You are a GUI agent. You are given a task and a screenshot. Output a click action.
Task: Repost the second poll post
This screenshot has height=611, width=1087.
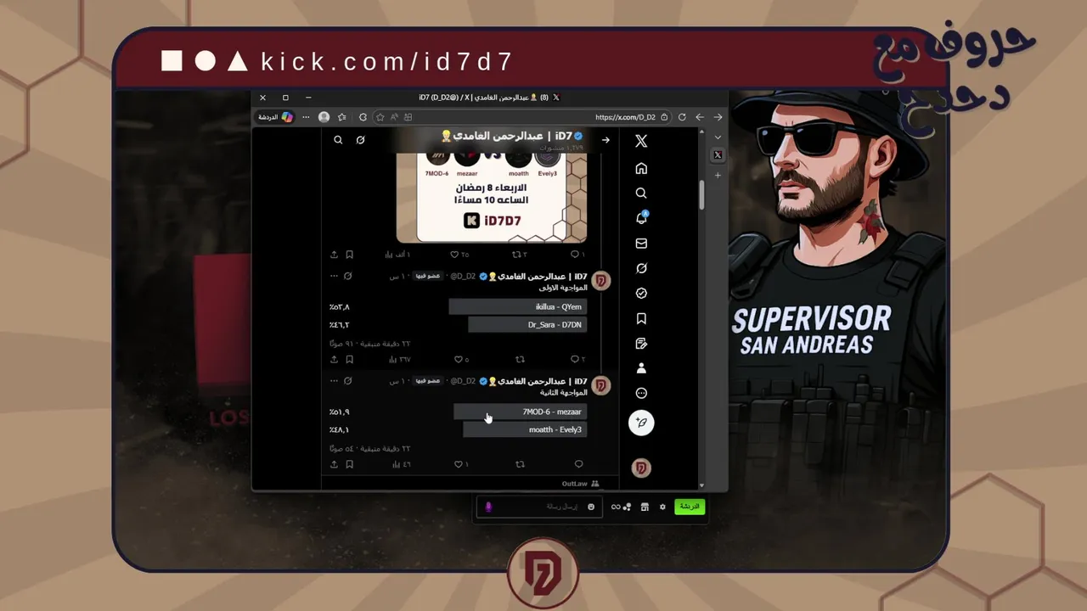coord(520,464)
